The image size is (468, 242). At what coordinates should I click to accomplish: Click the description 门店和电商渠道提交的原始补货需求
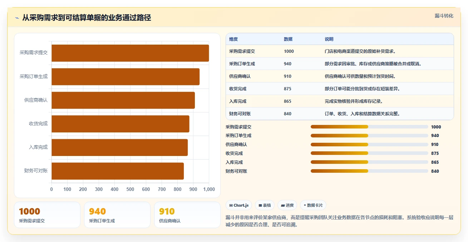(x=360, y=51)
